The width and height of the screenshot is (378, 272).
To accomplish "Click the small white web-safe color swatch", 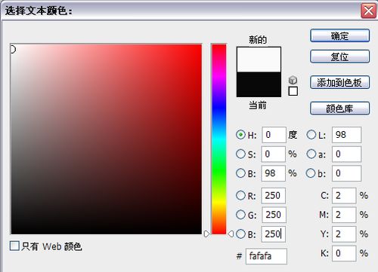I will (293, 91).
